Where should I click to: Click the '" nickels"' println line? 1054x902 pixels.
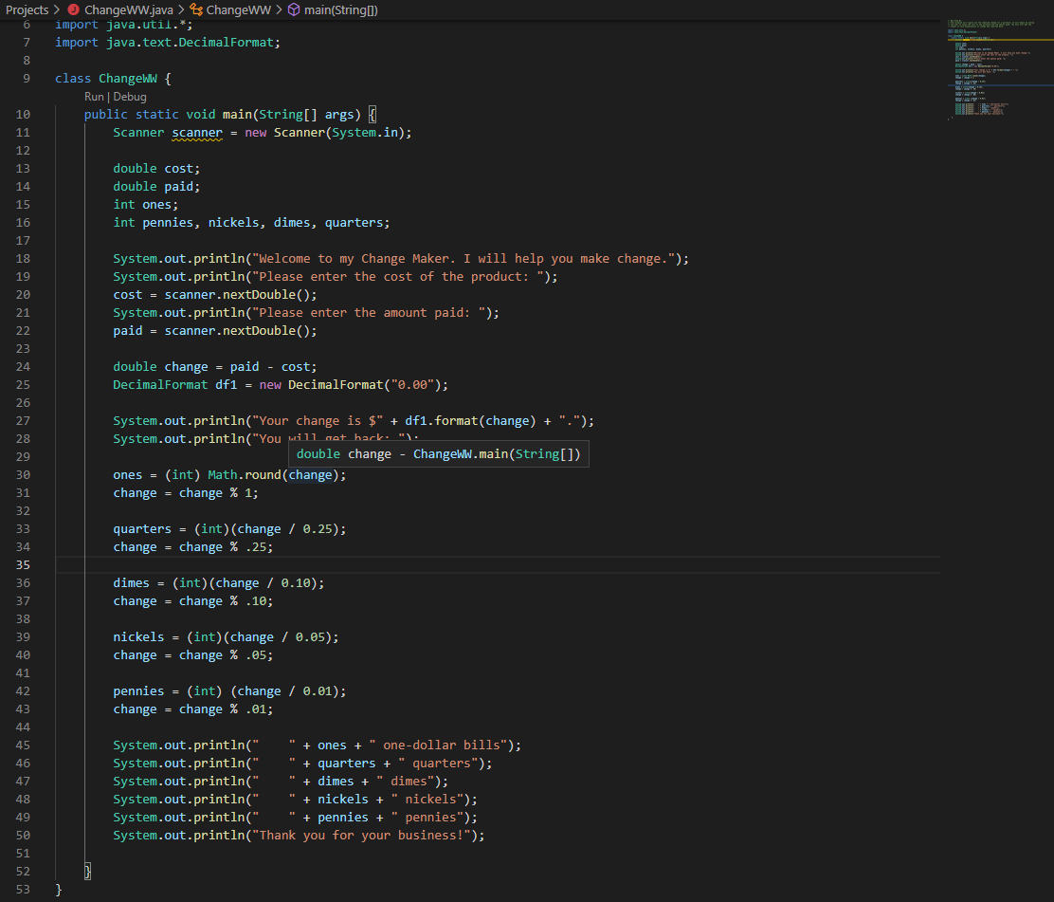(x=295, y=799)
